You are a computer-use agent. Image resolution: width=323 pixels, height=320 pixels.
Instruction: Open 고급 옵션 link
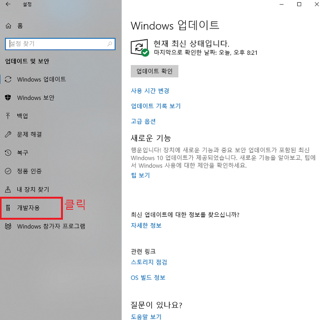point(143,122)
